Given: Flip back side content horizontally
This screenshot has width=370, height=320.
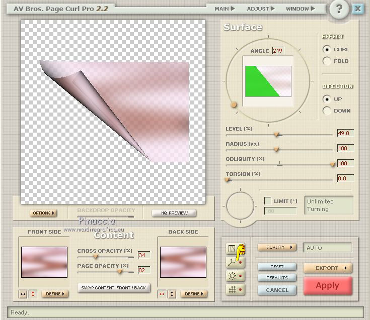Looking at the screenshot, I should point(162,294).
